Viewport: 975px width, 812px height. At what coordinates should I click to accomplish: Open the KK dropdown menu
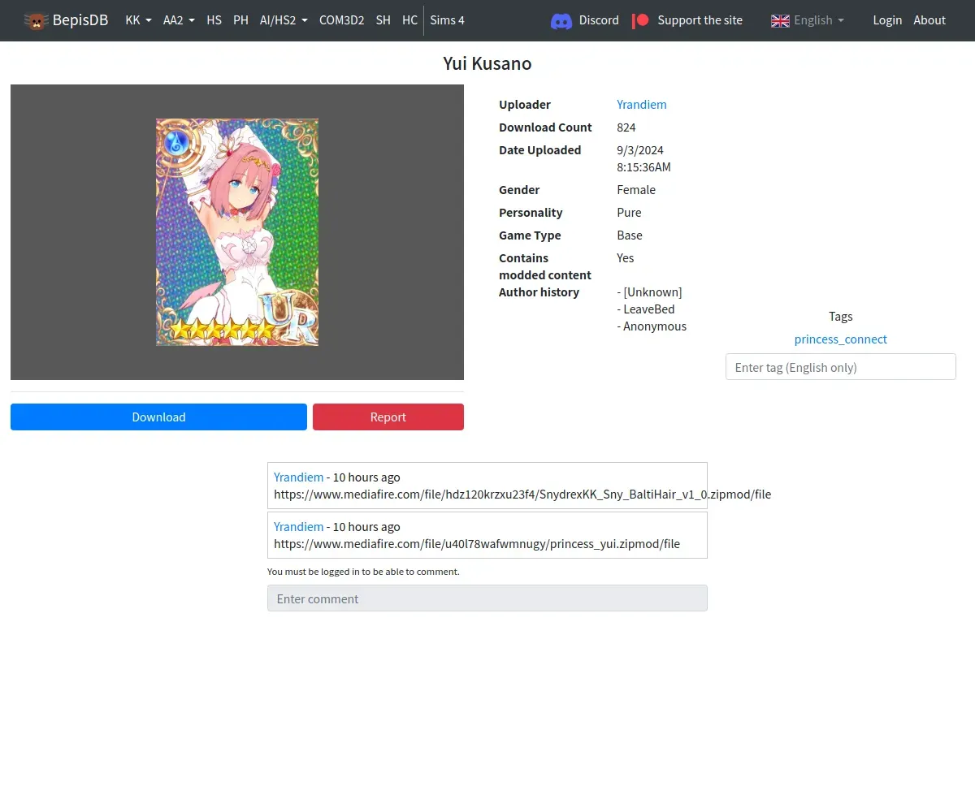coord(138,20)
